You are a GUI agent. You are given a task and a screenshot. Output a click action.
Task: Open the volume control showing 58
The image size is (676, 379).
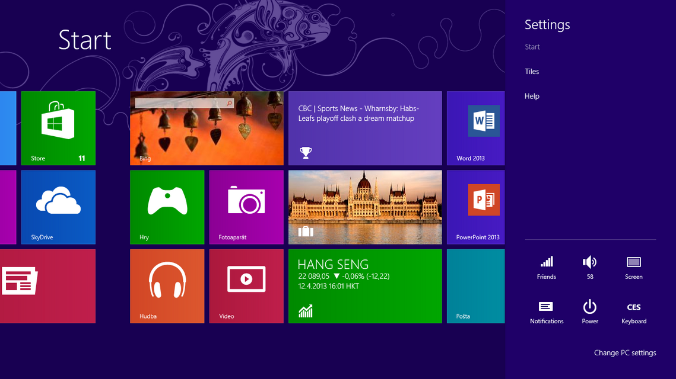tap(589, 266)
